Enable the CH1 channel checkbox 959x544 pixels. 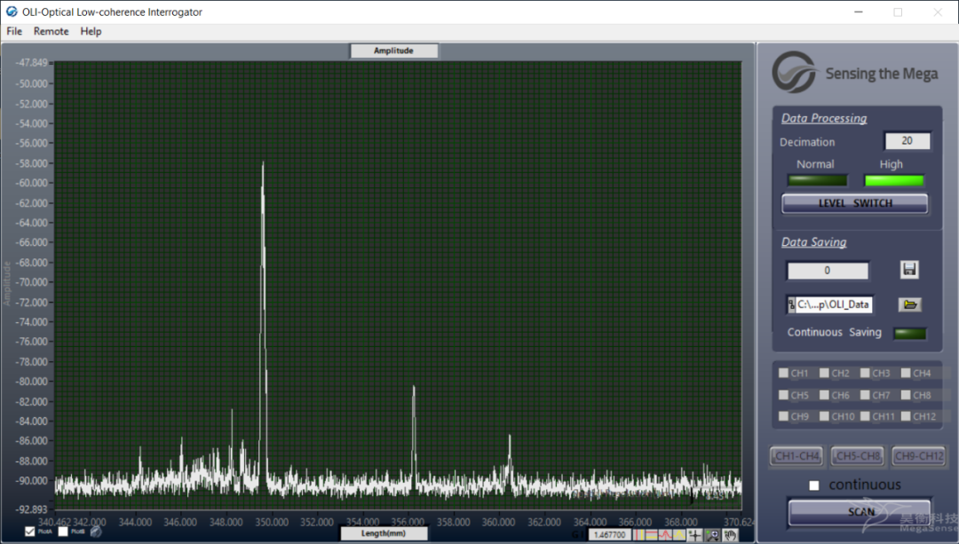pos(783,374)
